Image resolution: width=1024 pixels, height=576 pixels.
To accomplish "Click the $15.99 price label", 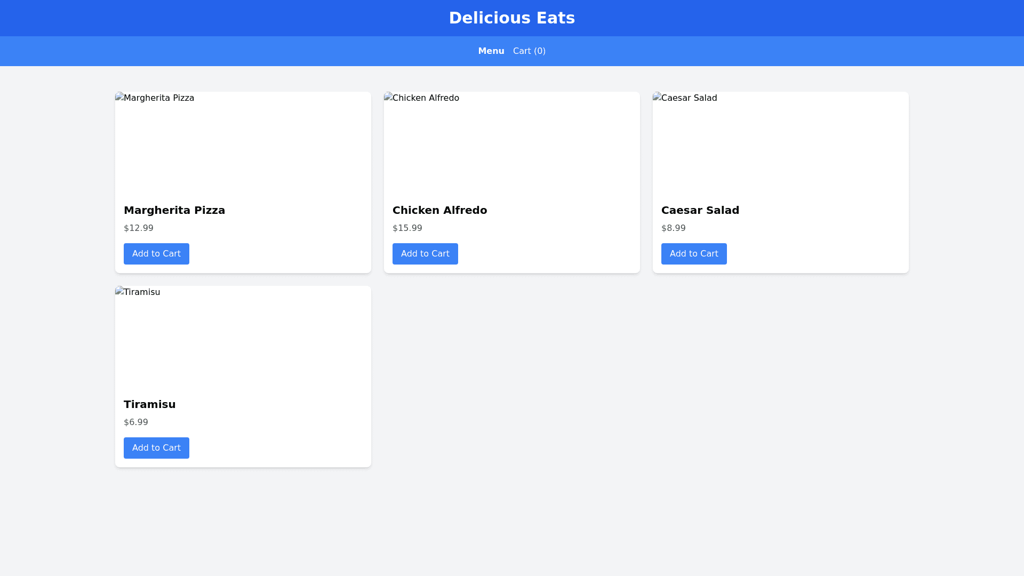I will (407, 228).
